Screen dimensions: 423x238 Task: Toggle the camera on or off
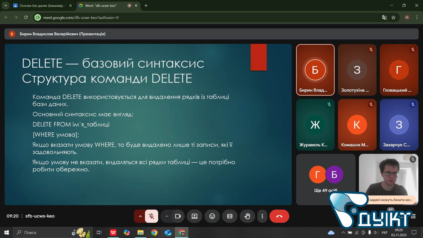coord(178,216)
